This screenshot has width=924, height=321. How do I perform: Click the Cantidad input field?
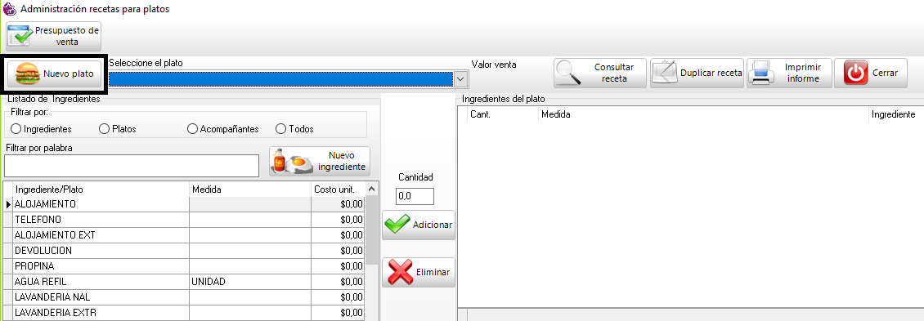[415, 197]
